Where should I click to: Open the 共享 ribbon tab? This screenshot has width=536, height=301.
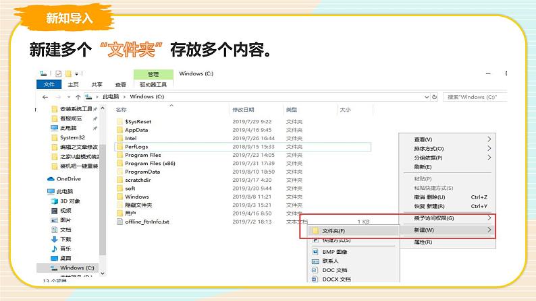[x=97, y=84]
